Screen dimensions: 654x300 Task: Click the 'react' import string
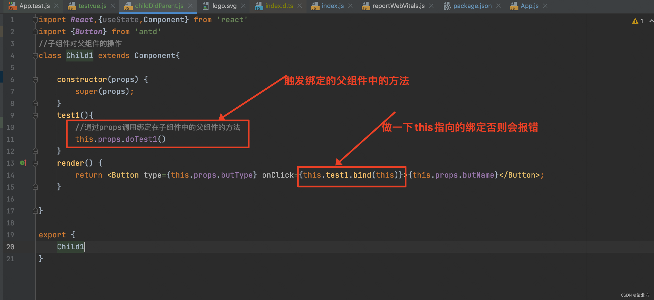(x=232, y=20)
